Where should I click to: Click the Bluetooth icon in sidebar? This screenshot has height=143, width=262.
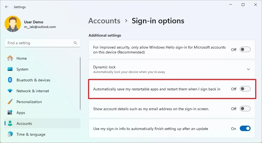coord(10,80)
